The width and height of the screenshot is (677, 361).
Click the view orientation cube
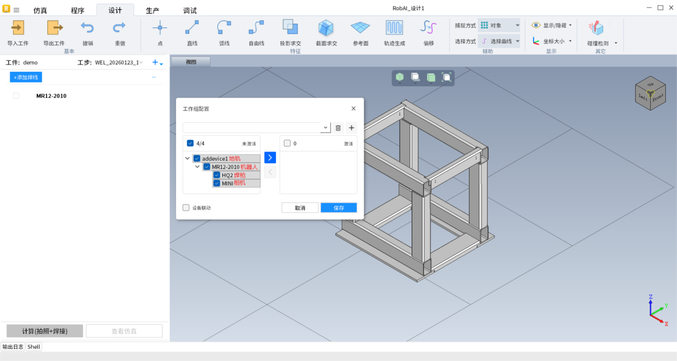click(x=650, y=94)
